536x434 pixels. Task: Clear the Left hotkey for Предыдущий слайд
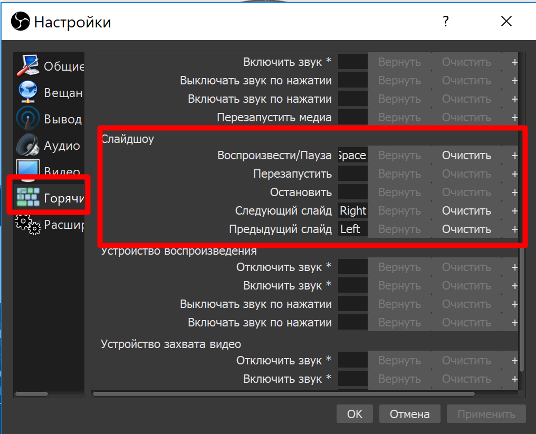click(466, 229)
